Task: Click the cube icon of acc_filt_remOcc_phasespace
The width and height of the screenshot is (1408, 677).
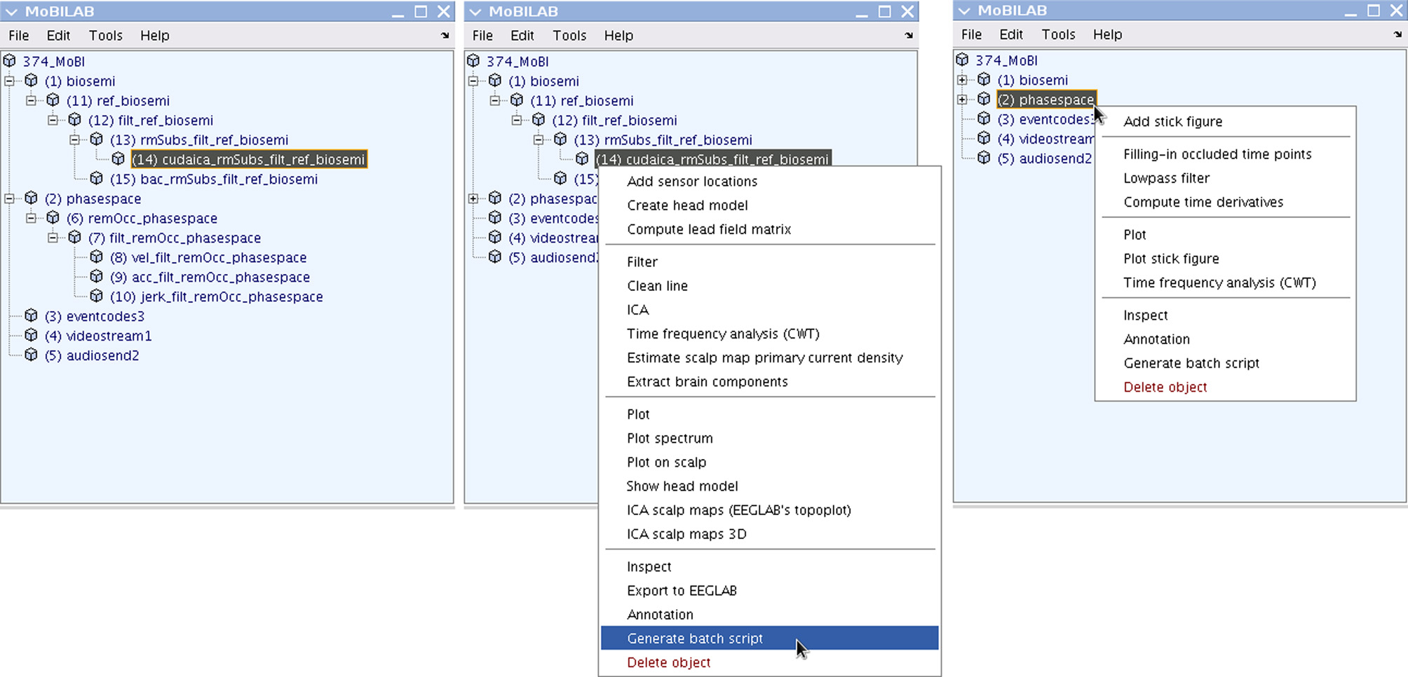Action: (x=97, y=277)
